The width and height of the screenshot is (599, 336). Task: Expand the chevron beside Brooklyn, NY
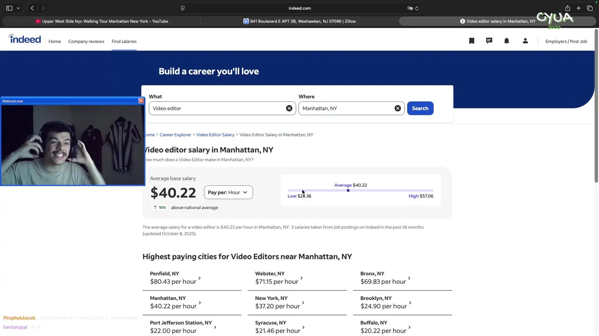coord(410,303)
